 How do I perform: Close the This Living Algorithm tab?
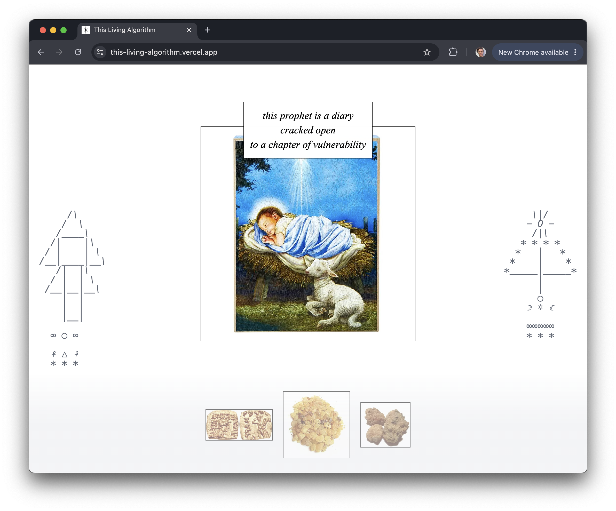[189, 30]
